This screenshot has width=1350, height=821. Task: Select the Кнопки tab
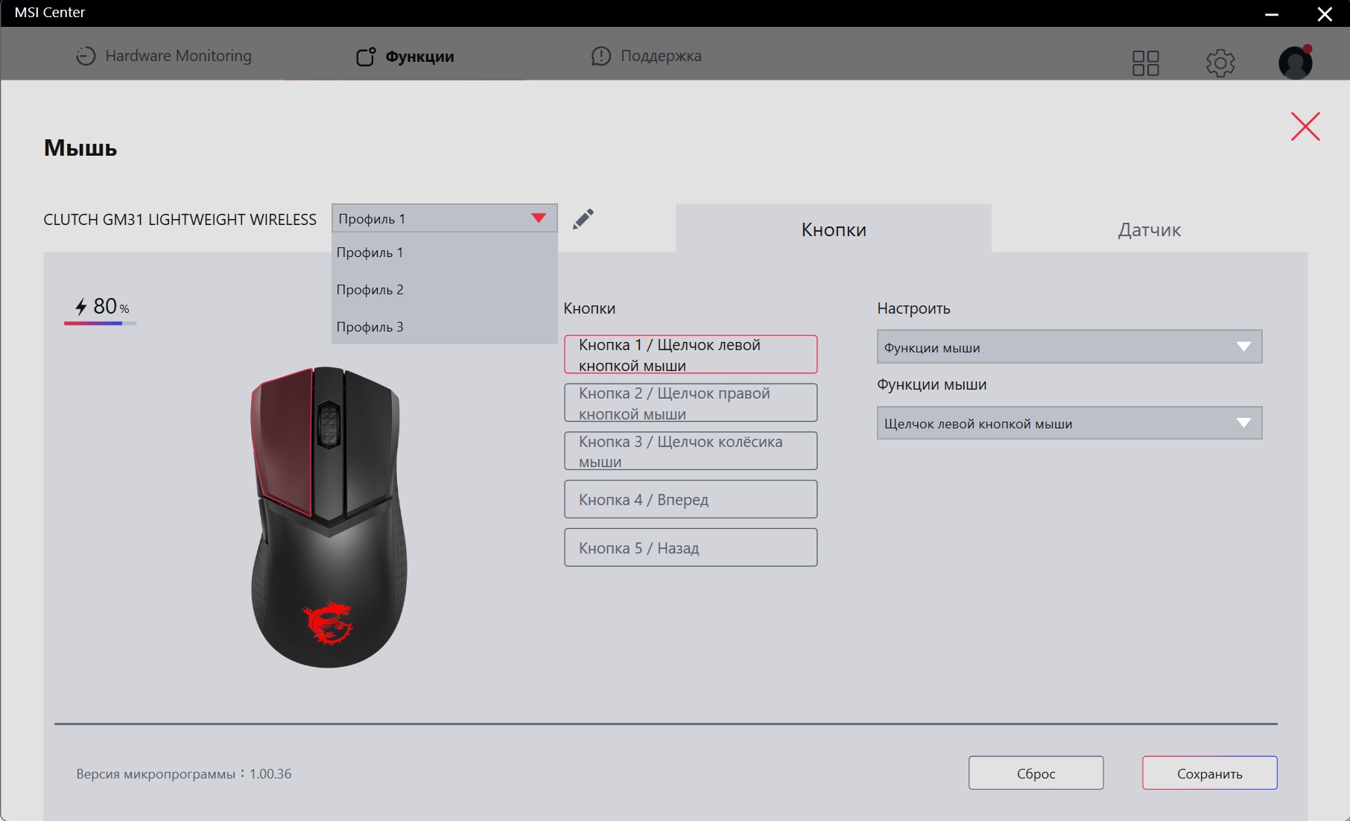(834, 229)
